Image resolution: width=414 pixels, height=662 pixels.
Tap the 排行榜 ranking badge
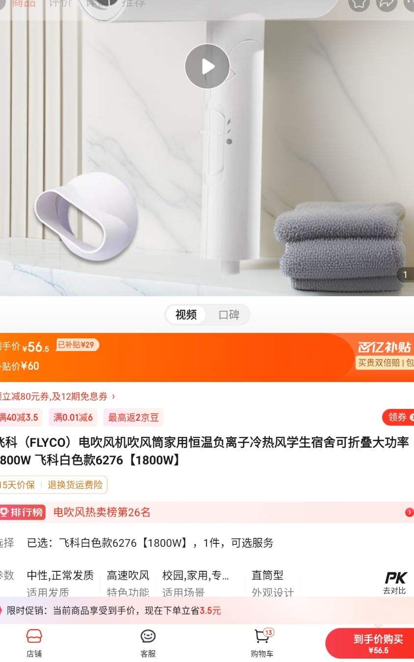pos(23,512)
